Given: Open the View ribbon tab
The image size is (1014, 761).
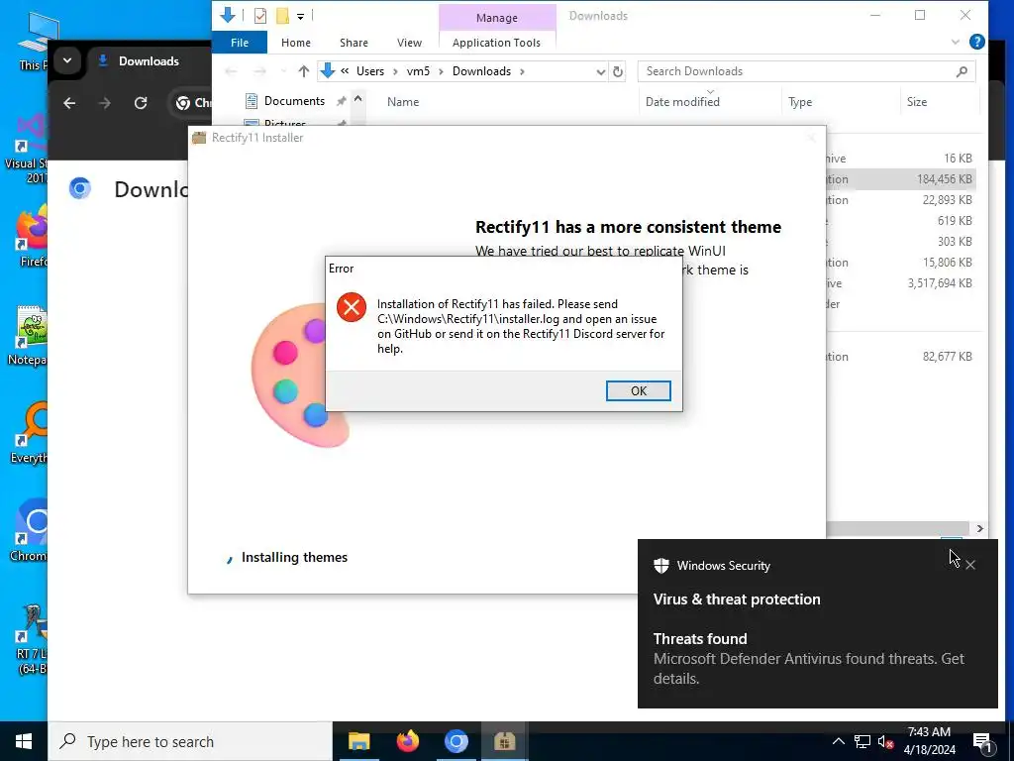Looking at the screenshot, I should point(409,43).
